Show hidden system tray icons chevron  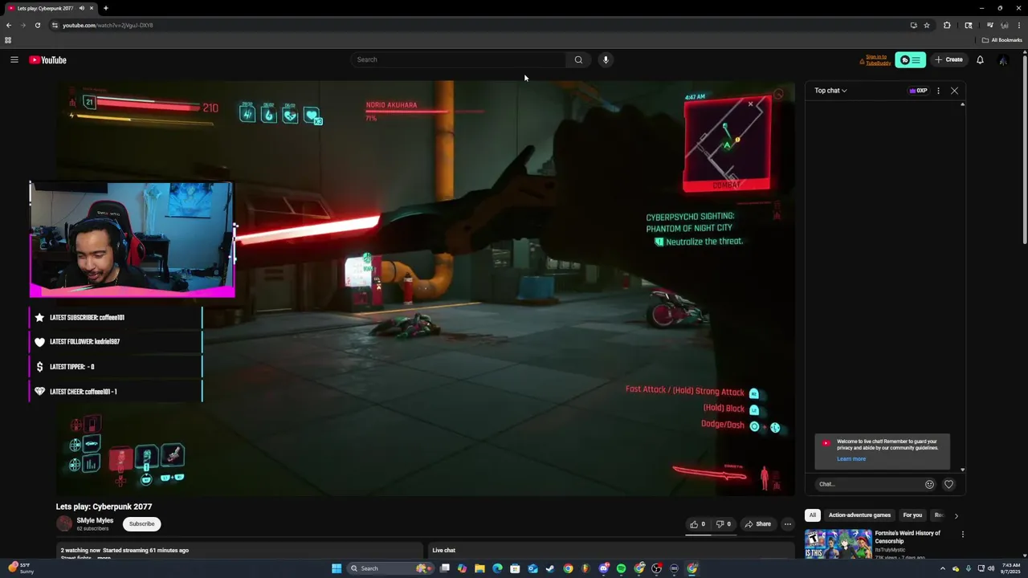tap(943, 568)
